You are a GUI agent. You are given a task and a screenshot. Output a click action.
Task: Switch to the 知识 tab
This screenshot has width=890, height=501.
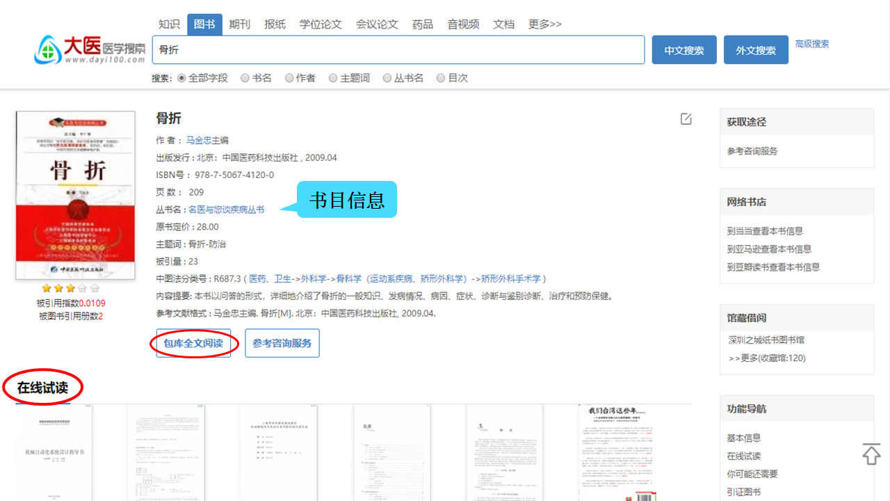(x=169, y=24)
